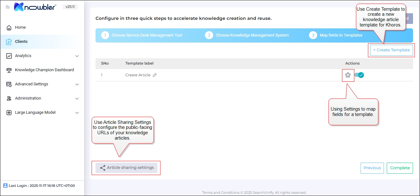Click pencil icon to rename Create Article
This screenshot has width=420, height=196.
pos(155,75)
